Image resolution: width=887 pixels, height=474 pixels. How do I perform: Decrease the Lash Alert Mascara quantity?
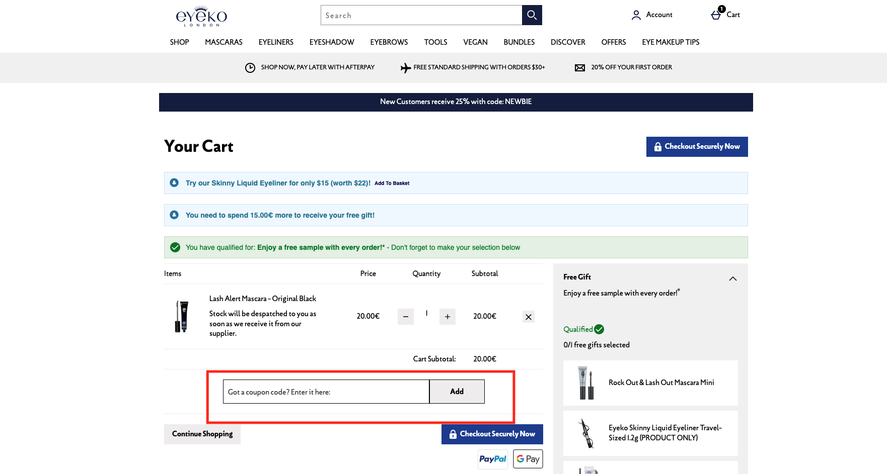click(x=406, y=317)
